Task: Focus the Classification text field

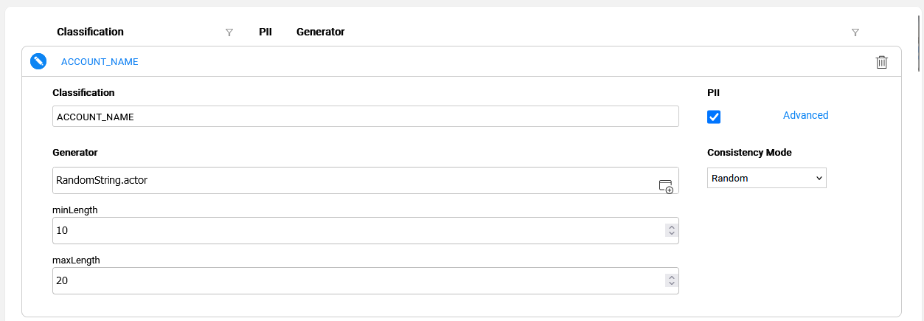Action: point(366,117)
